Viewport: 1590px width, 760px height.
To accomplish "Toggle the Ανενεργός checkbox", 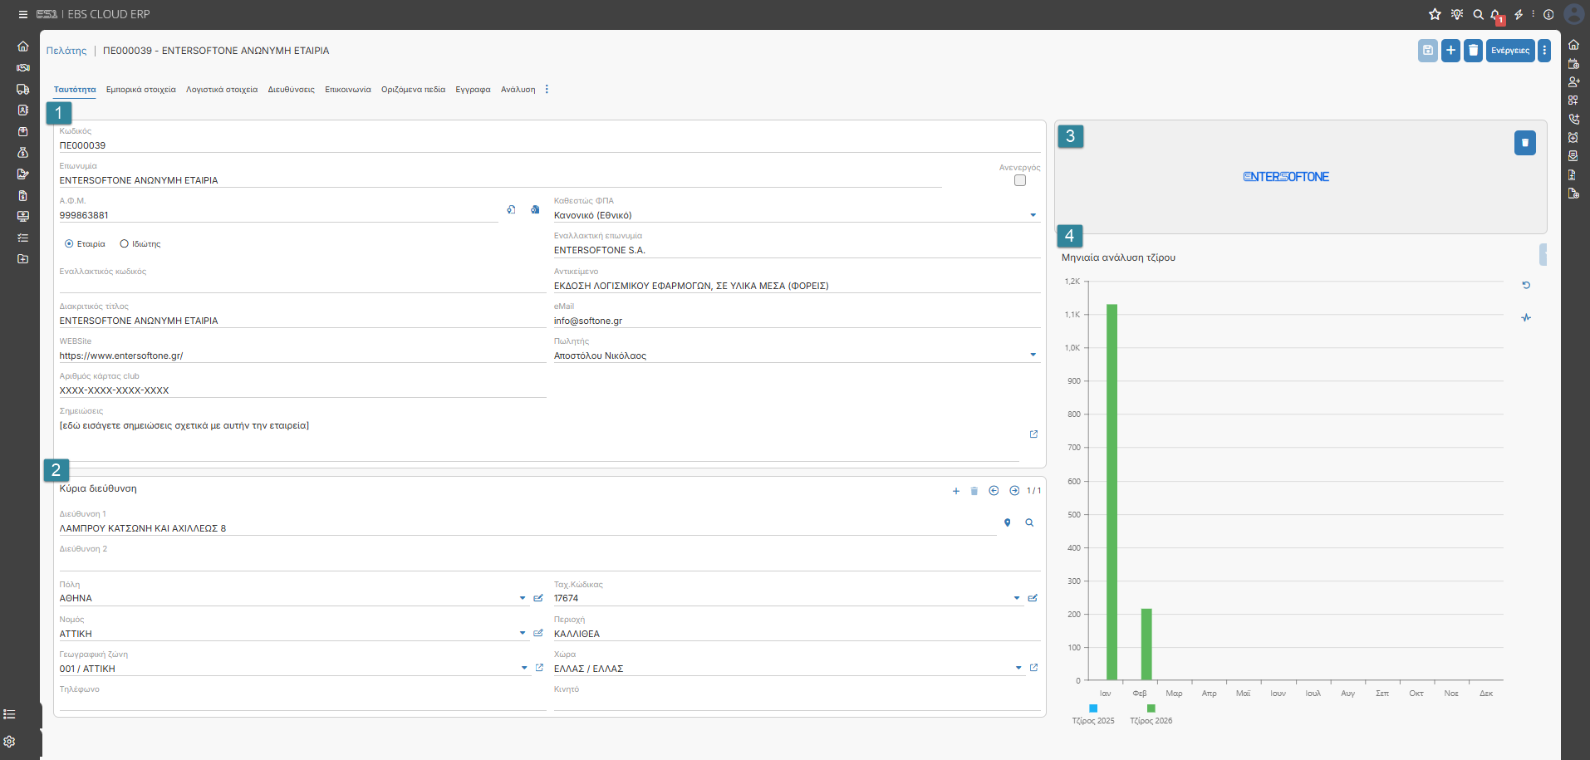I will tap(1020, 180).
